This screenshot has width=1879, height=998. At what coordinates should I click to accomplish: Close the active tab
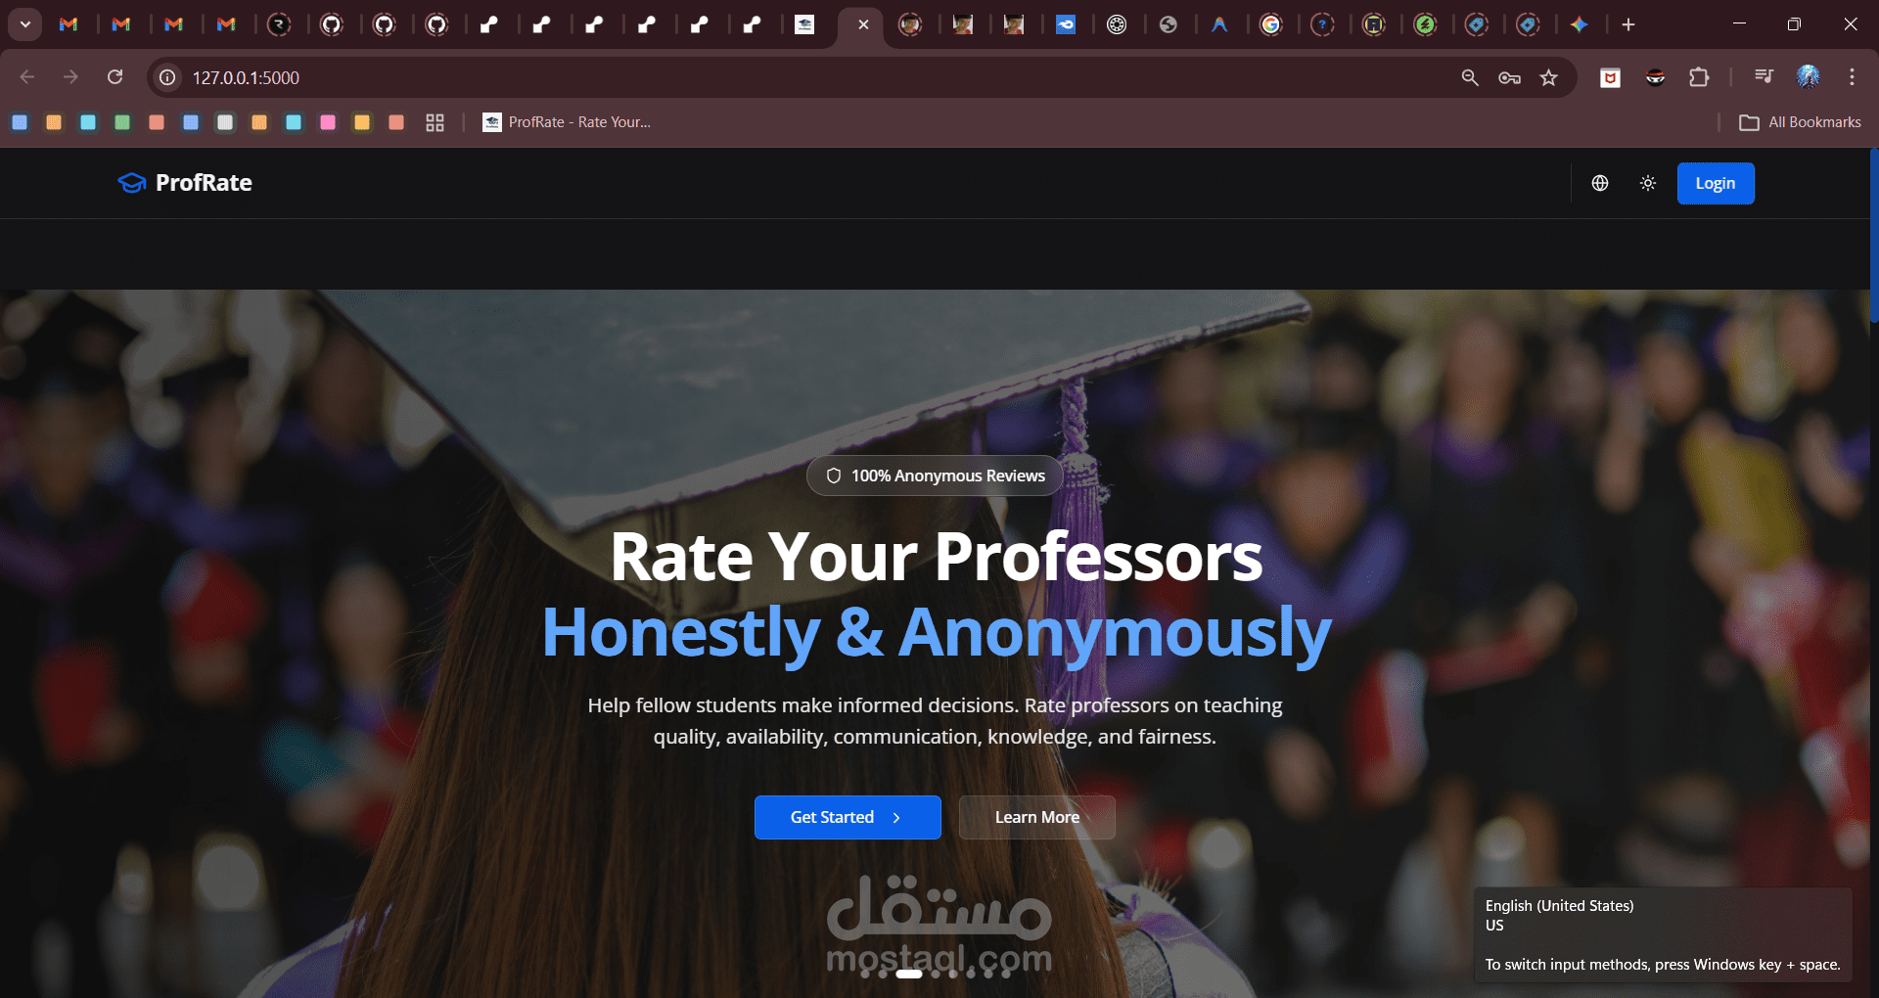tap(863, 24)
